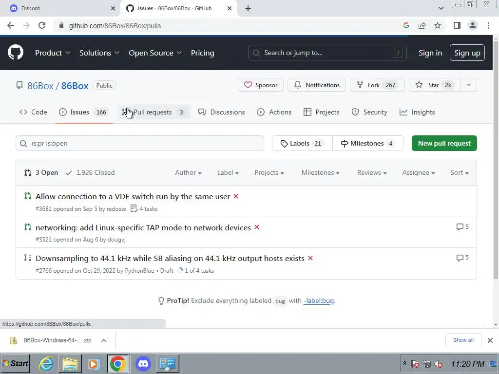This screenshot has width=499, height=374.
Task: Expand the Assignee filter dropdown
Action: (x=419, y=172)
